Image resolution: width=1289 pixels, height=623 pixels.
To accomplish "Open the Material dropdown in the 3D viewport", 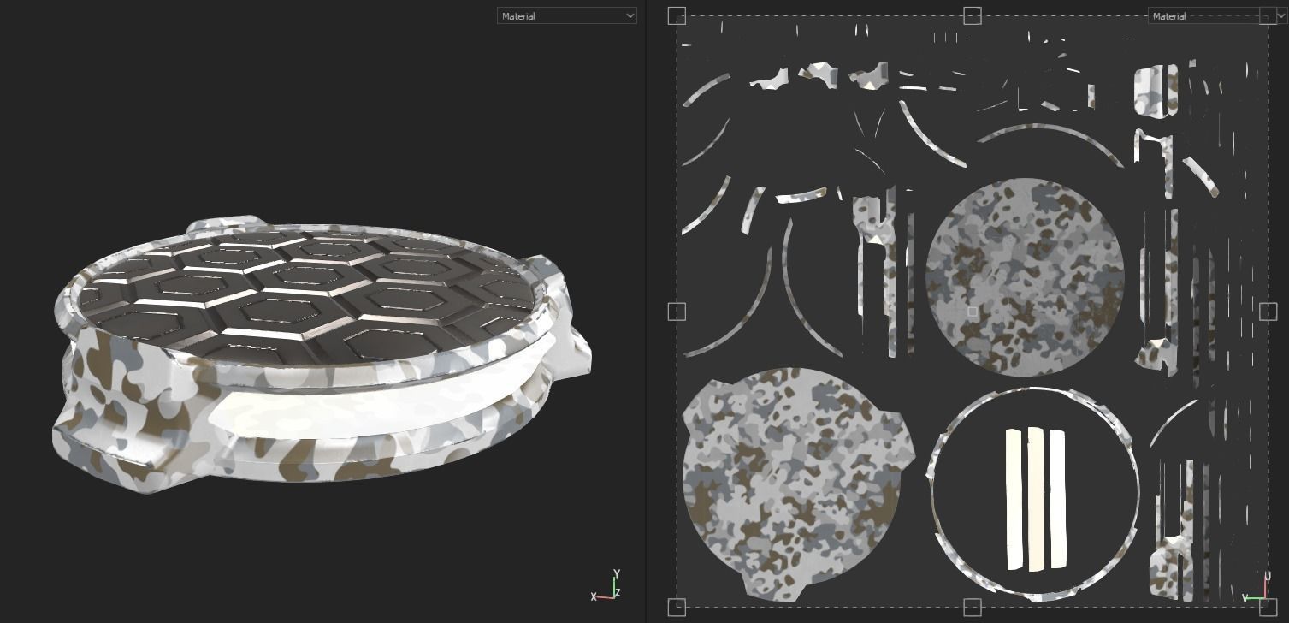I will [566, 15].
